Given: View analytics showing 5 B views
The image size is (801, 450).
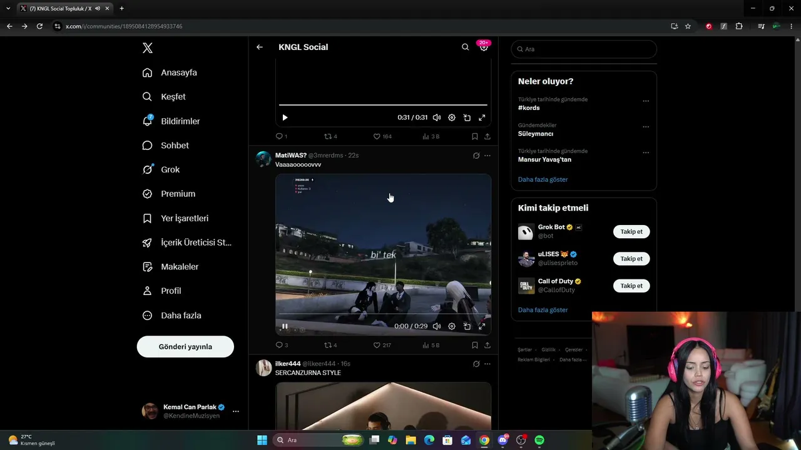Looking at the screenshot, I should [x=431, y=345].
